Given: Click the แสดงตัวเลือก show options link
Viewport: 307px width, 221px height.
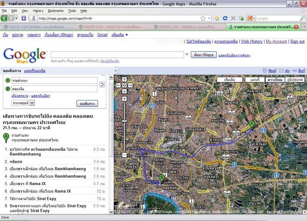Looking at the screenshot, I should click(x=40, y=96).
